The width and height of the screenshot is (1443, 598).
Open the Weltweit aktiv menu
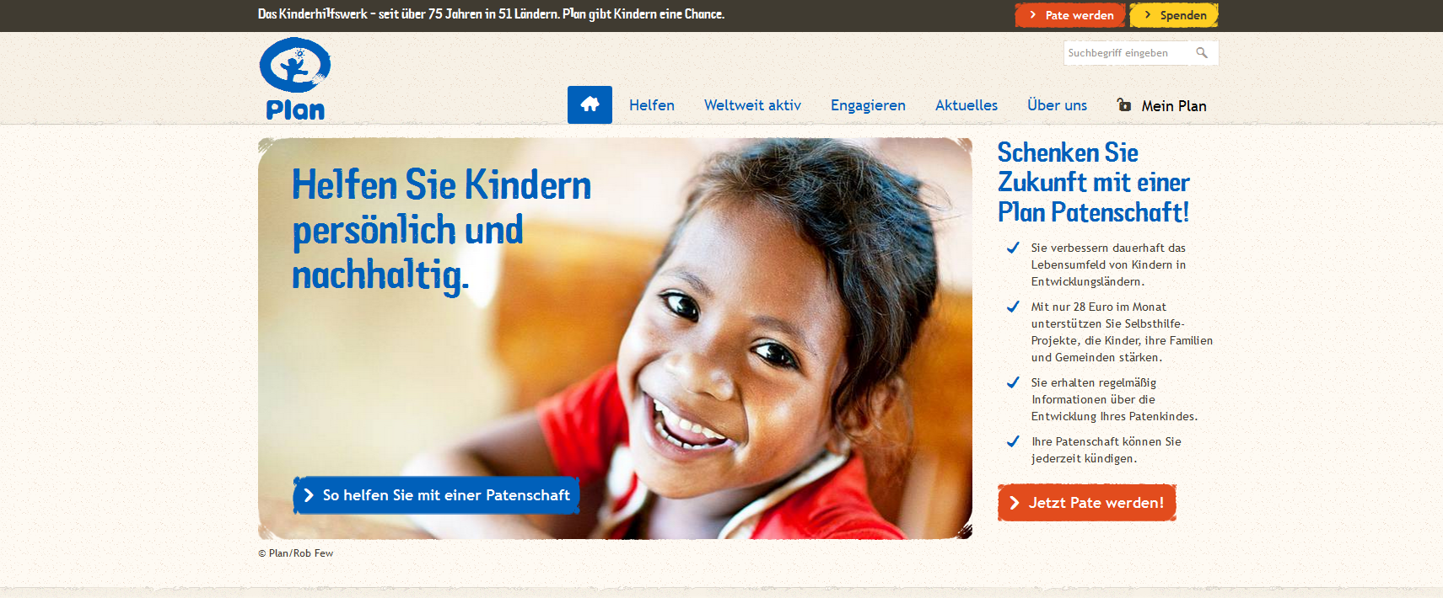click(x=752, y=105)
